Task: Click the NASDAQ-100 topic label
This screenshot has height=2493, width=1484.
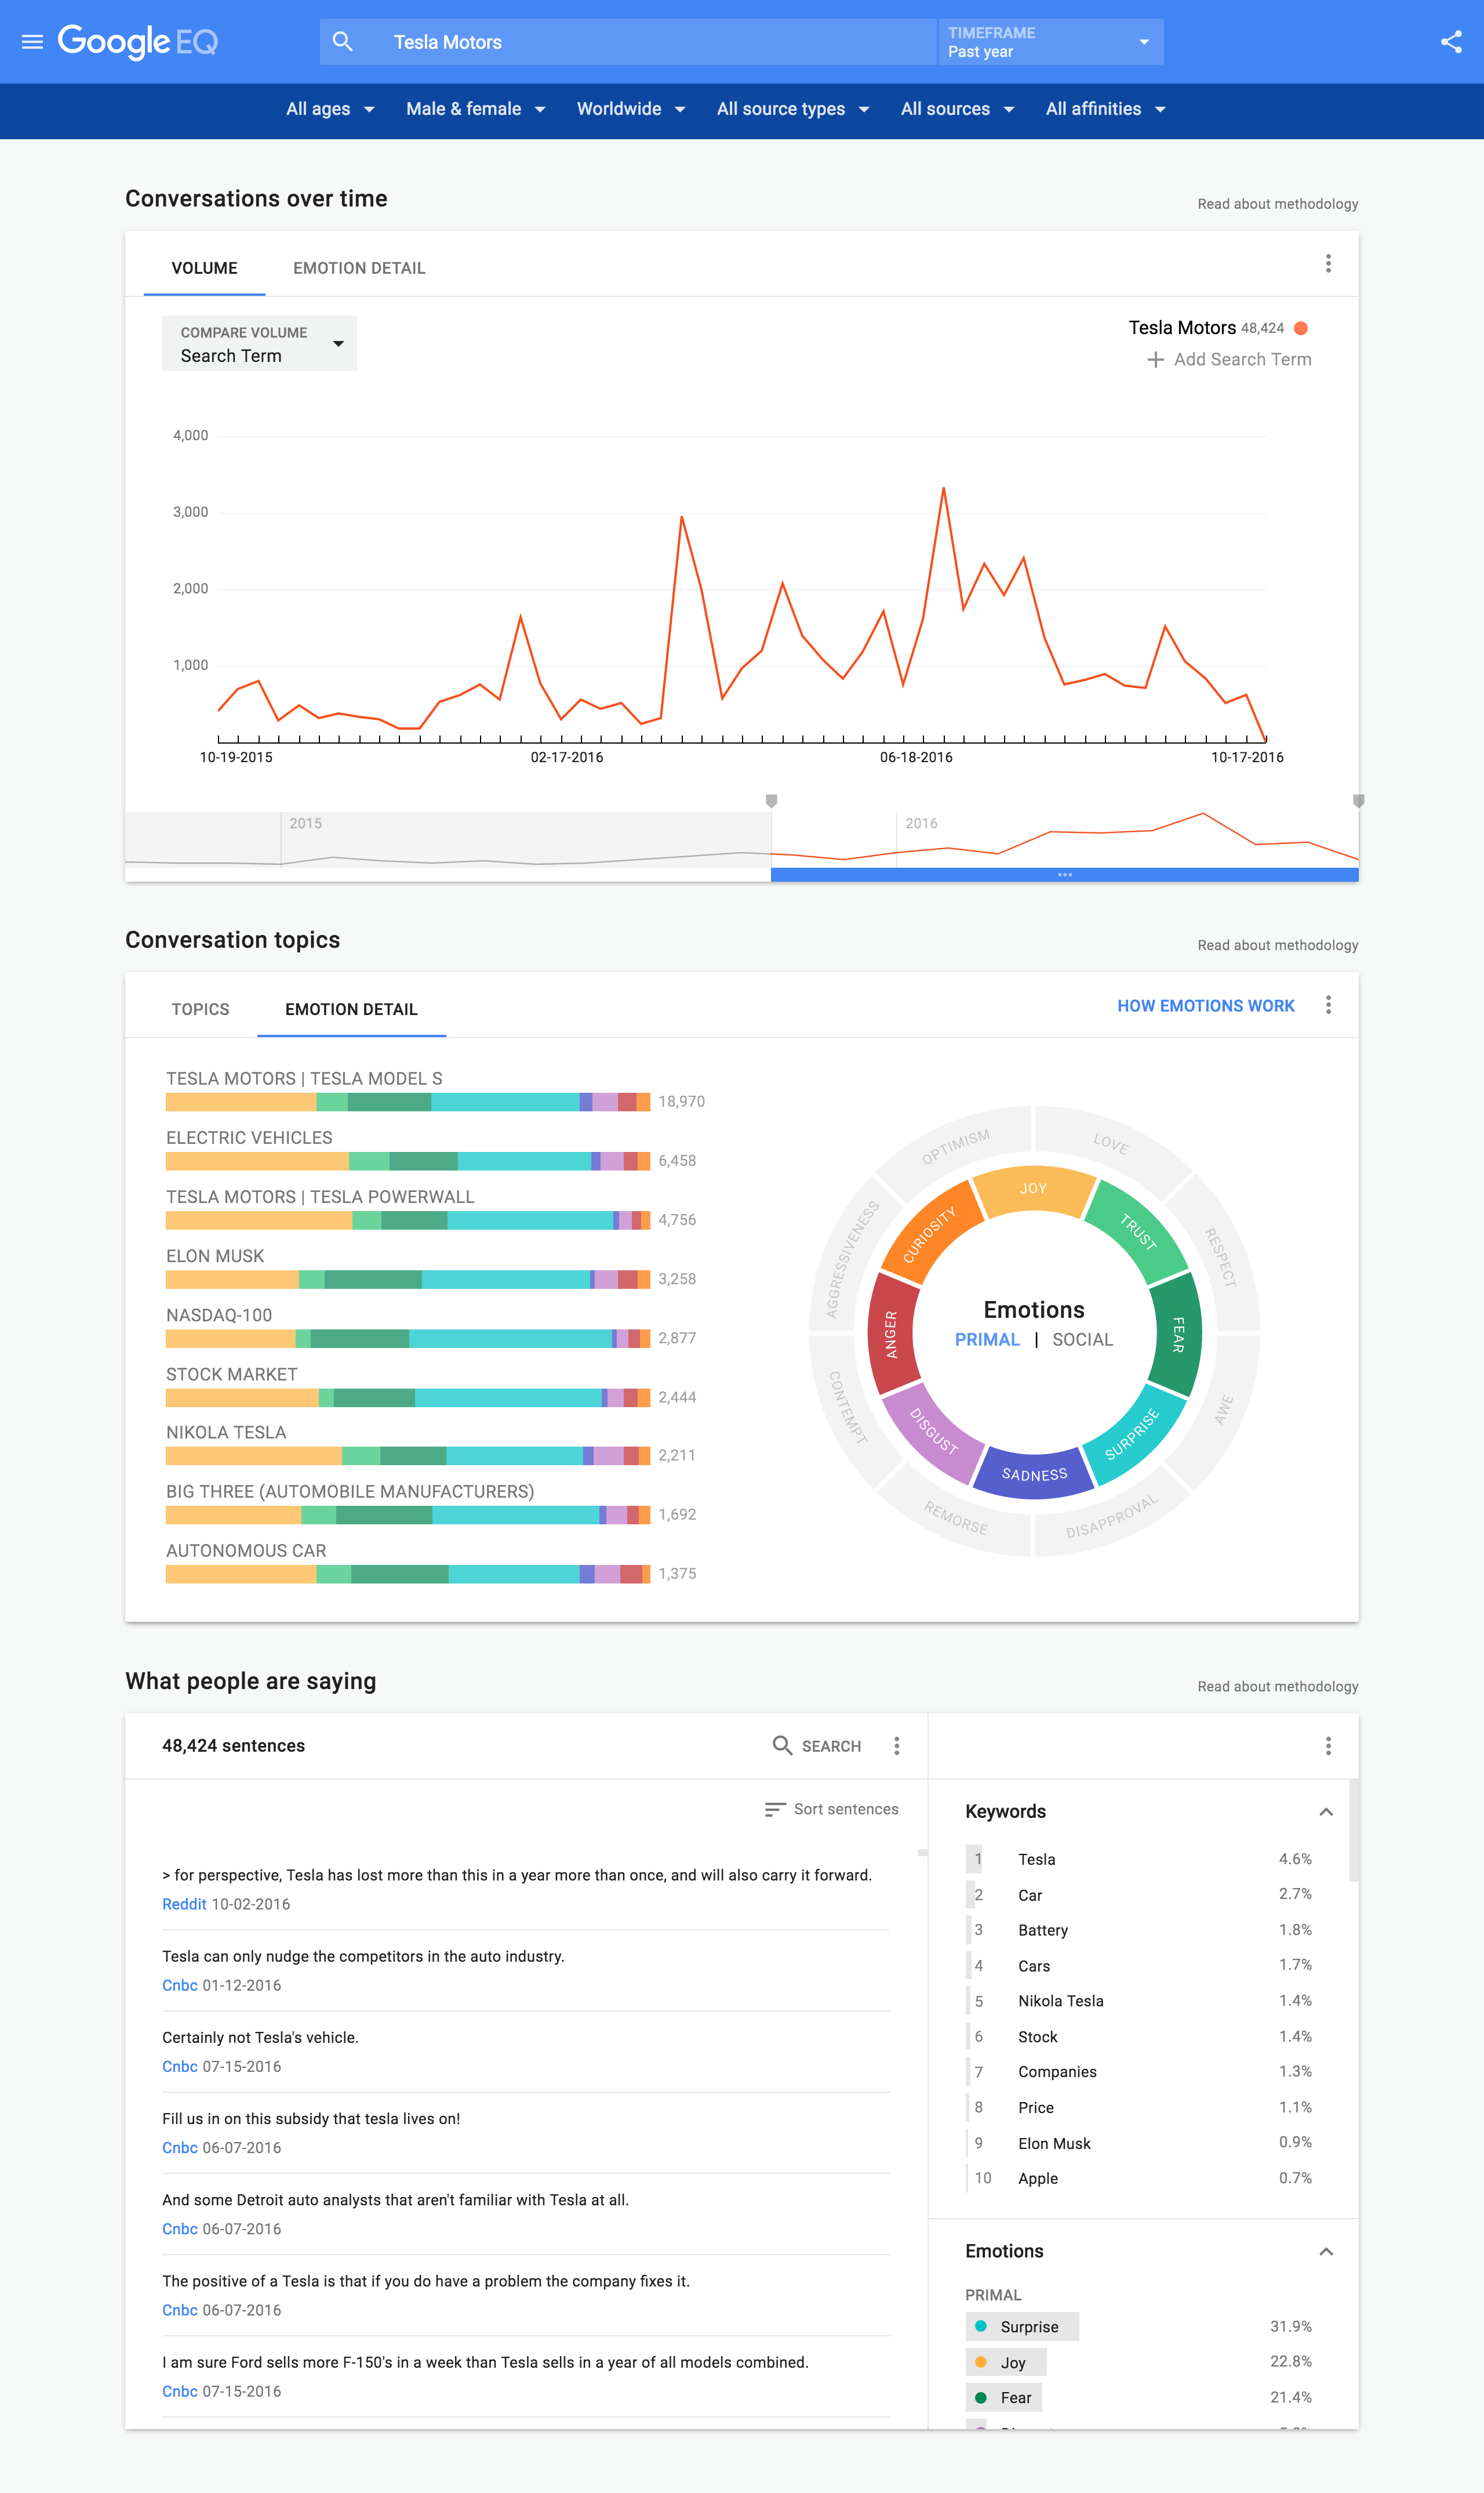Action: tap(219, 1316)
